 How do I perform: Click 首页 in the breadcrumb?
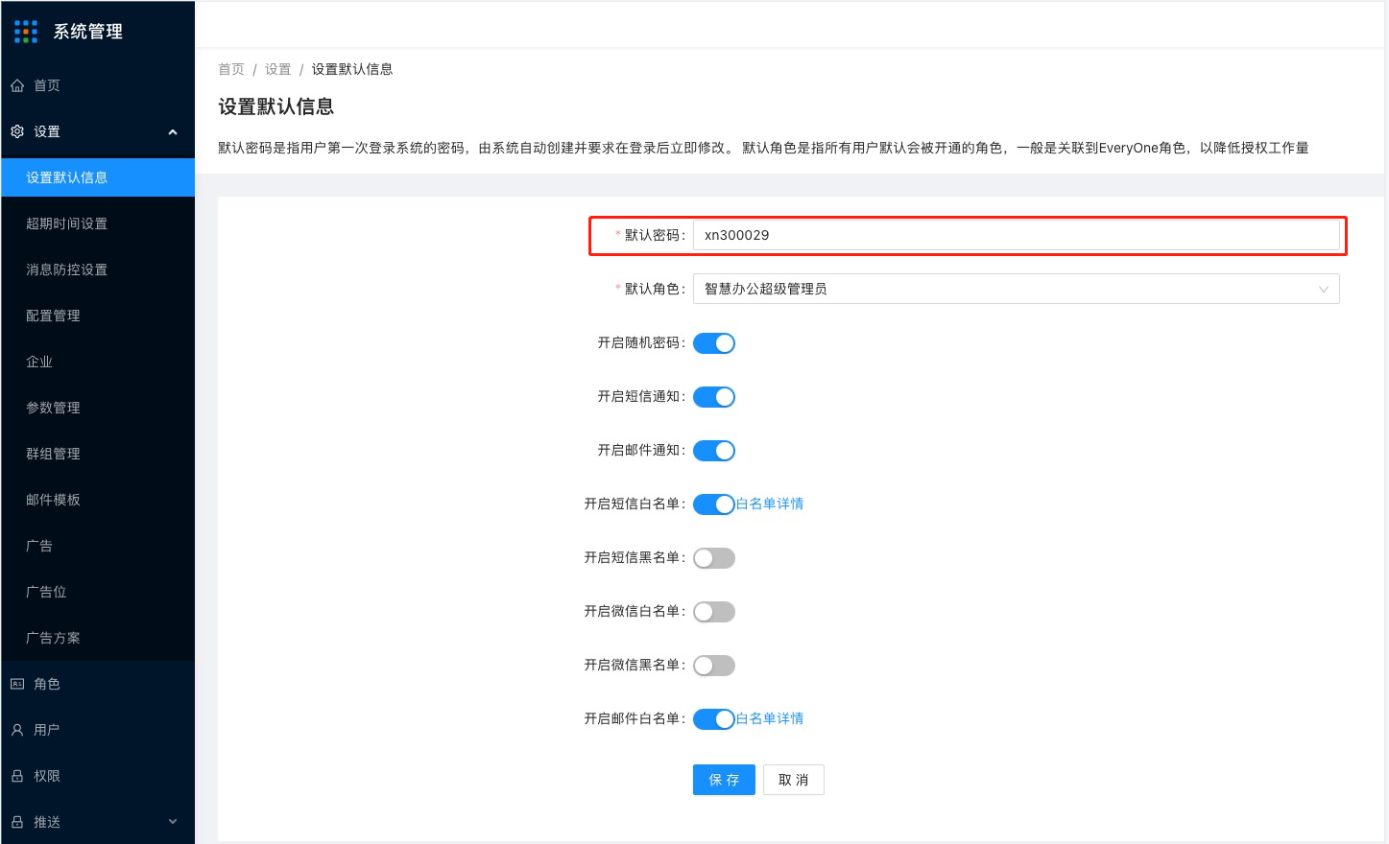(x=231, y=69)
